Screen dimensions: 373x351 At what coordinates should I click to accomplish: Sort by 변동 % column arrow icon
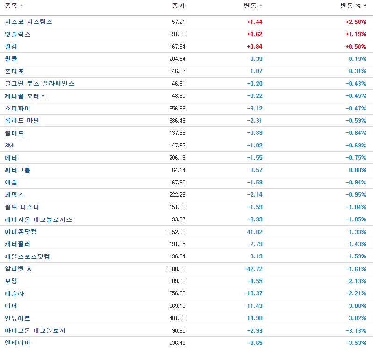point(365,6)
